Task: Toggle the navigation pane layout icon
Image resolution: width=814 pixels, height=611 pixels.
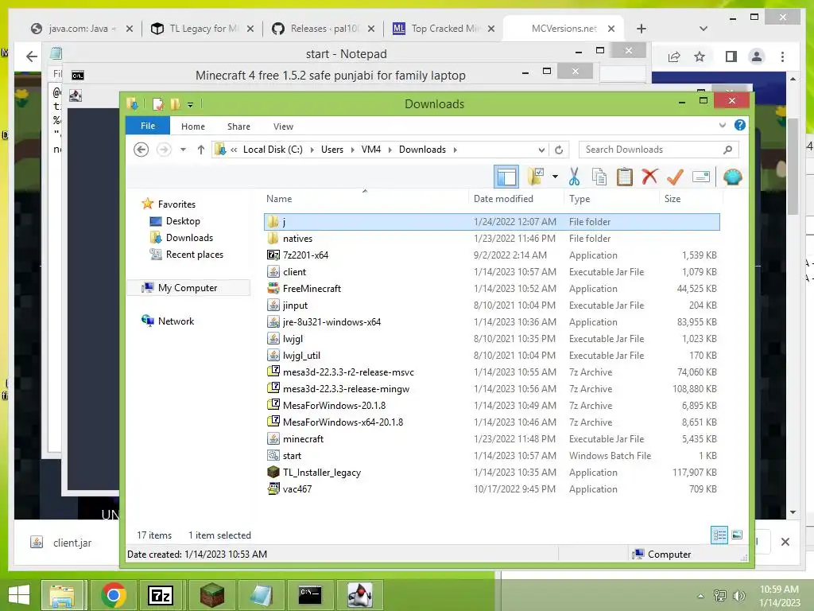Action: coord(506,177)
